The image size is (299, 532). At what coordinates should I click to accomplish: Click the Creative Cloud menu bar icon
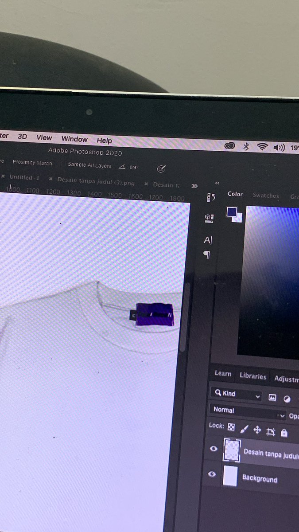point(229,145)
